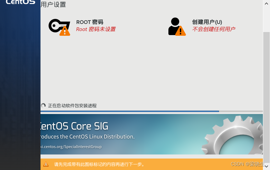The width and height of the screenshot is (270, 170).
Task: Click status text 正在启动软件包安装进程
Action: coord(72,106)
